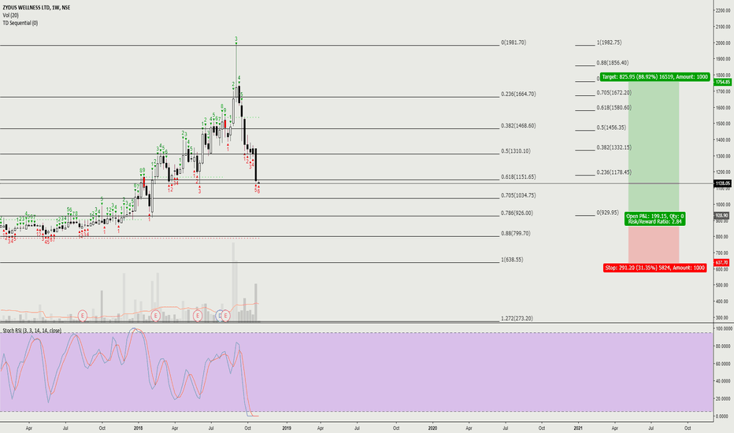Click the second Fibonacci 0.236(1178.45) label
Image resolution: width=734 pixels, height=433 pixels.
coord(614,172)
